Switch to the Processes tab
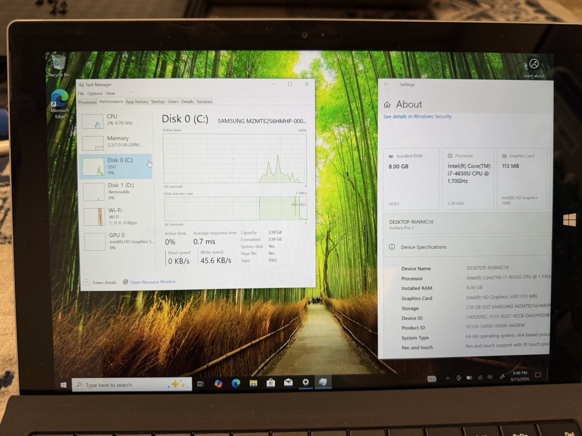Image resolution: width=582 pixels, height=436 pixels. point(87,102)
